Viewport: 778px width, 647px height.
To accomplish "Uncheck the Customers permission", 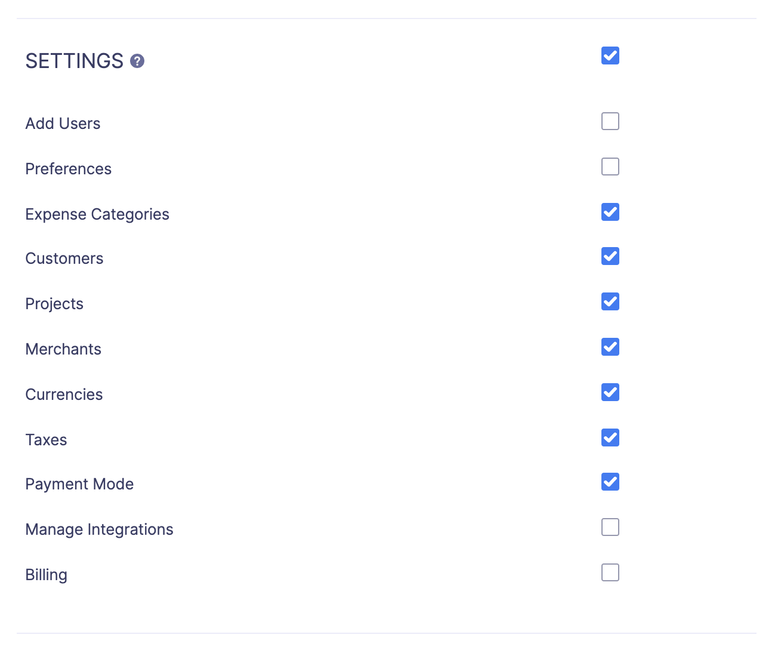I will click(610, 256).
